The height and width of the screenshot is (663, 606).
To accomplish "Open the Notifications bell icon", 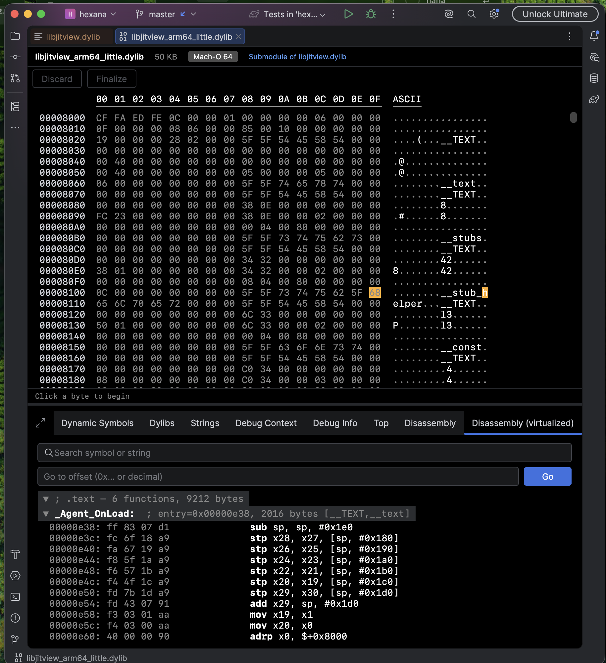I will (594, 36).
